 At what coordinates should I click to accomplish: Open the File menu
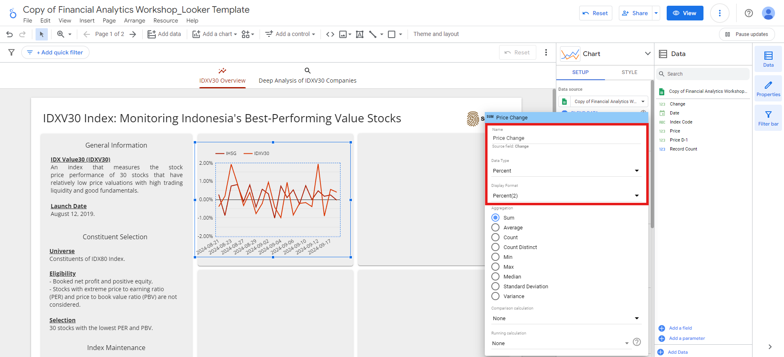pyautogui.click(x=28, y=21)
